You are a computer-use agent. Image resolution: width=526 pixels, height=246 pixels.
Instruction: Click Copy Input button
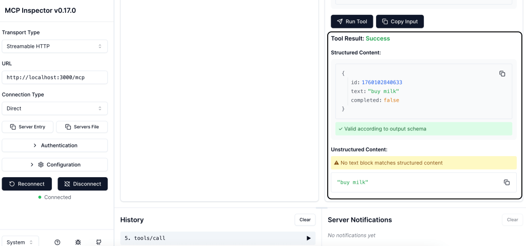(x=400, y=22)
